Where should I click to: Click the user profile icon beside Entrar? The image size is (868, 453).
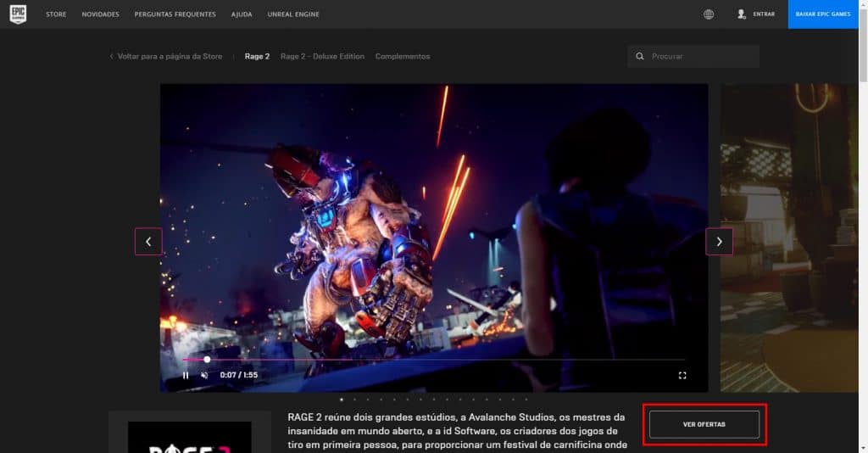741,14
